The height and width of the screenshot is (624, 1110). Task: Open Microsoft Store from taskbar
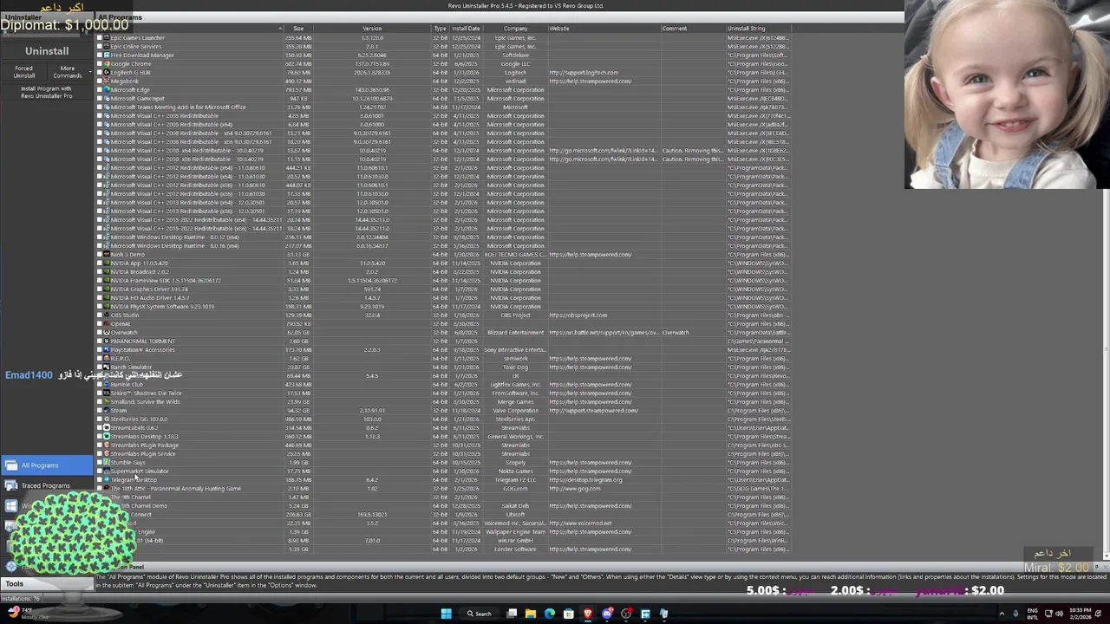[569, 614]
